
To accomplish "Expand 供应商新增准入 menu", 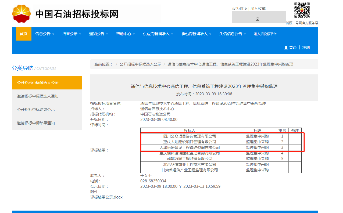I will pos(158,34).
